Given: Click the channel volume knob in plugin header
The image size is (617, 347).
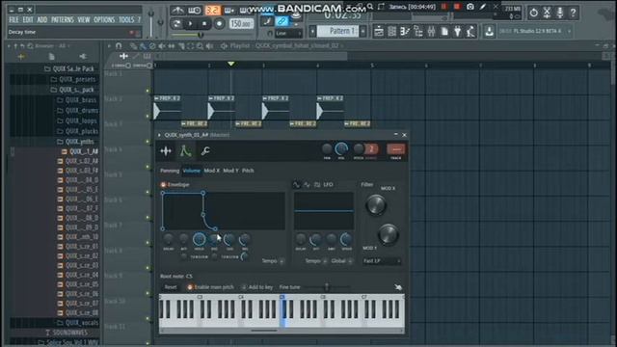Looking at the screenshot, I should pyautogui.click(x=341, y=148).
